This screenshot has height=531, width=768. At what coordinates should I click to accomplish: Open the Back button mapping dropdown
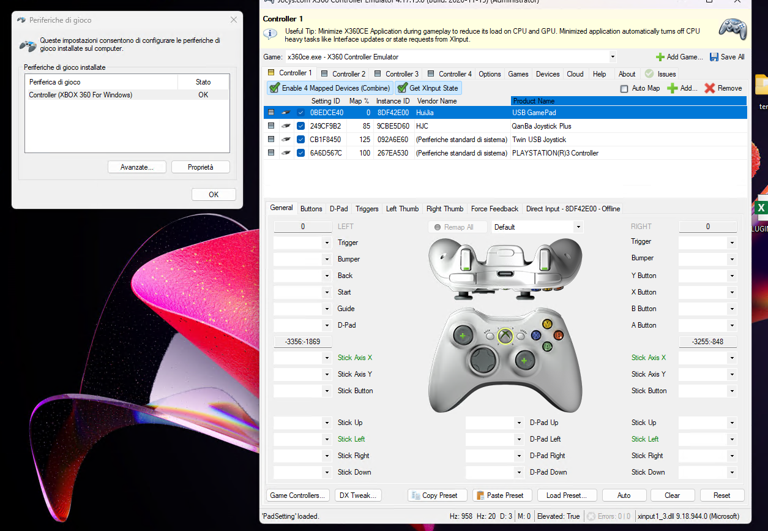point(327,276)
